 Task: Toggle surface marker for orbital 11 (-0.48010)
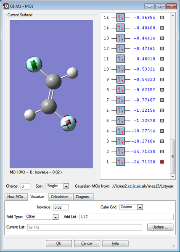tap(162, 59)
